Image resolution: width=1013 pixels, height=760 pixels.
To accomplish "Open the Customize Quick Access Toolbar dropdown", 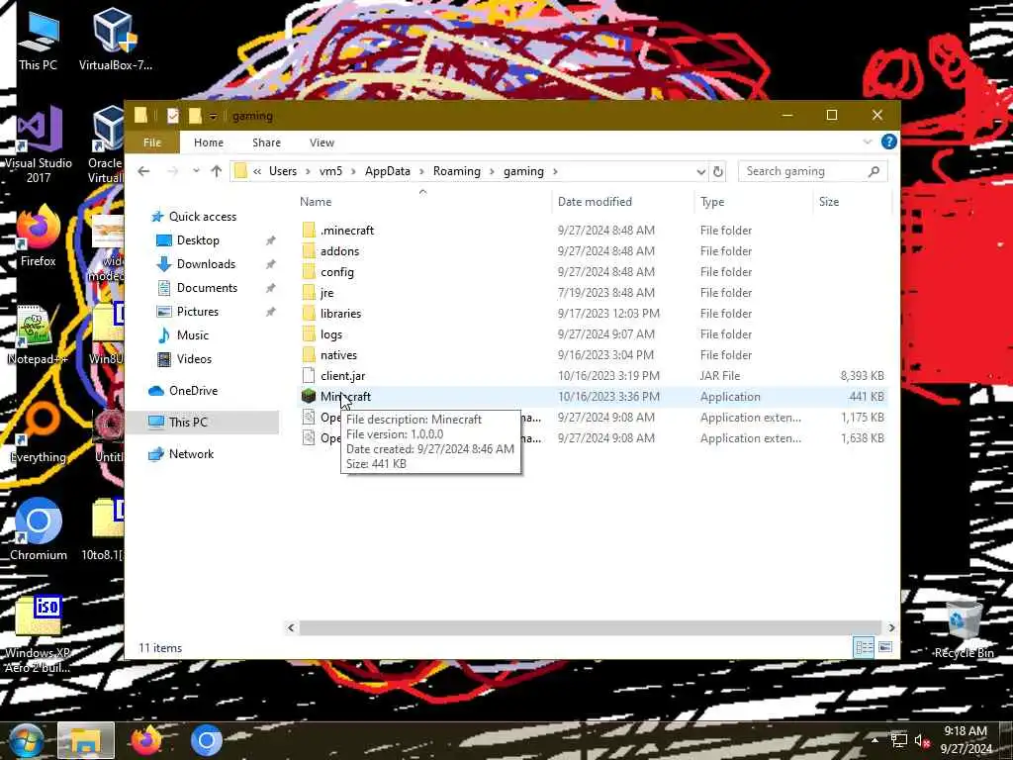I will tap(213, 117).
